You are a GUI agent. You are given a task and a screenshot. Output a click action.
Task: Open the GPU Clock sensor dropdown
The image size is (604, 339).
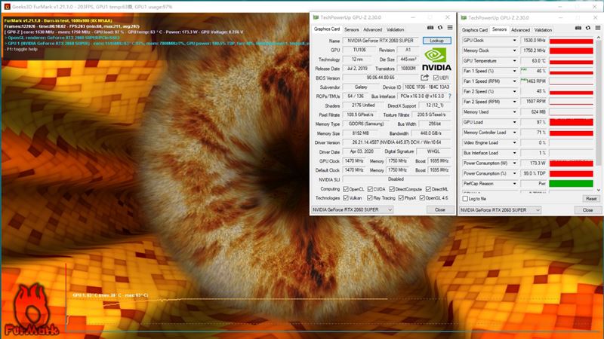[514, 41]
